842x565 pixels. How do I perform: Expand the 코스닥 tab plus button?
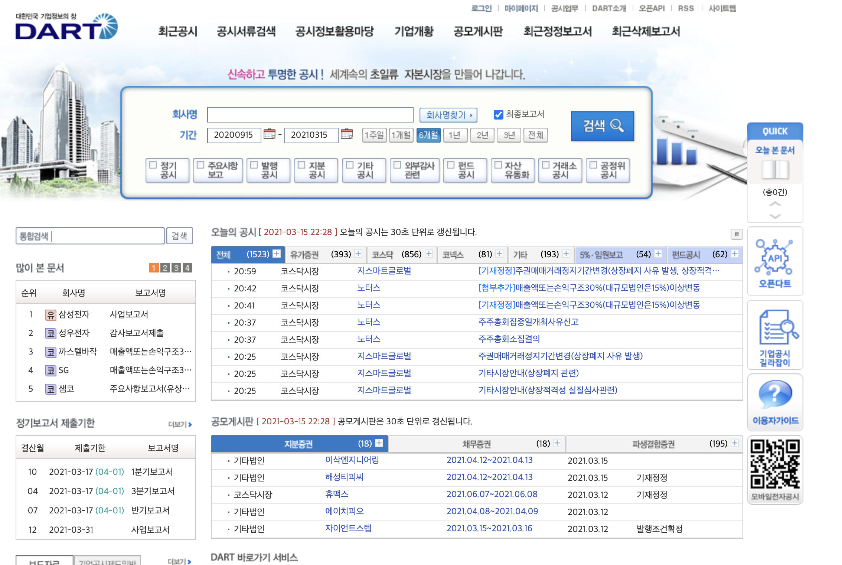click(x=429, y=254)
